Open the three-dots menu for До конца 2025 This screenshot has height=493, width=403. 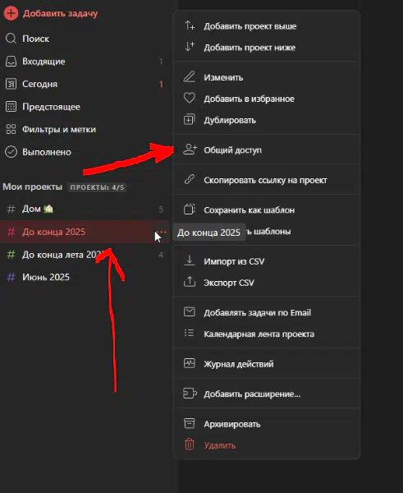[x=161, y=232]
